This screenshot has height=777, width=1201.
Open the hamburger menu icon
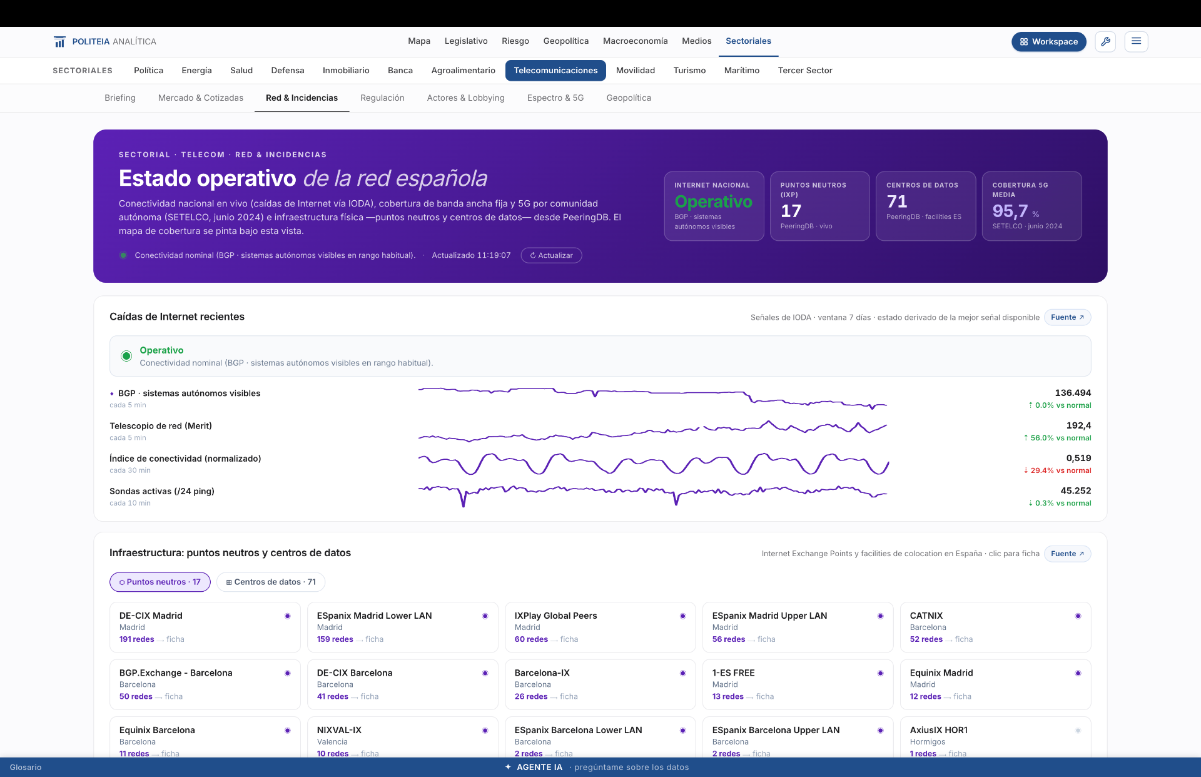(1136, 41)
